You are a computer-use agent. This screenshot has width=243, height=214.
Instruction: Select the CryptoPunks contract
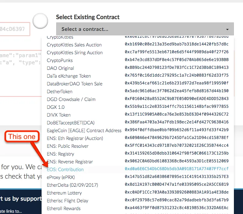[60, 60]
